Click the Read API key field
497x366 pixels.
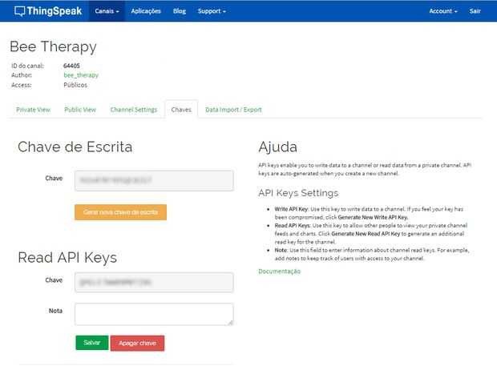click(153, 282)
